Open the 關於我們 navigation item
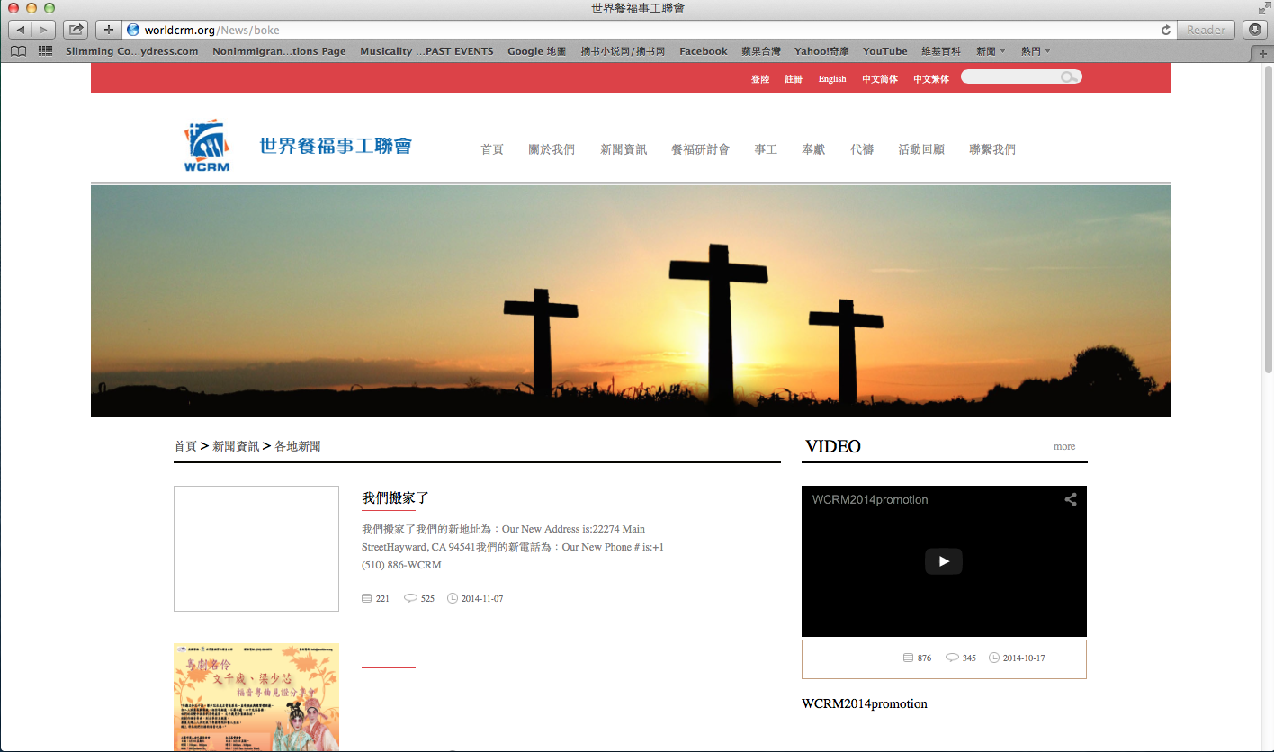 coord(552,149)
